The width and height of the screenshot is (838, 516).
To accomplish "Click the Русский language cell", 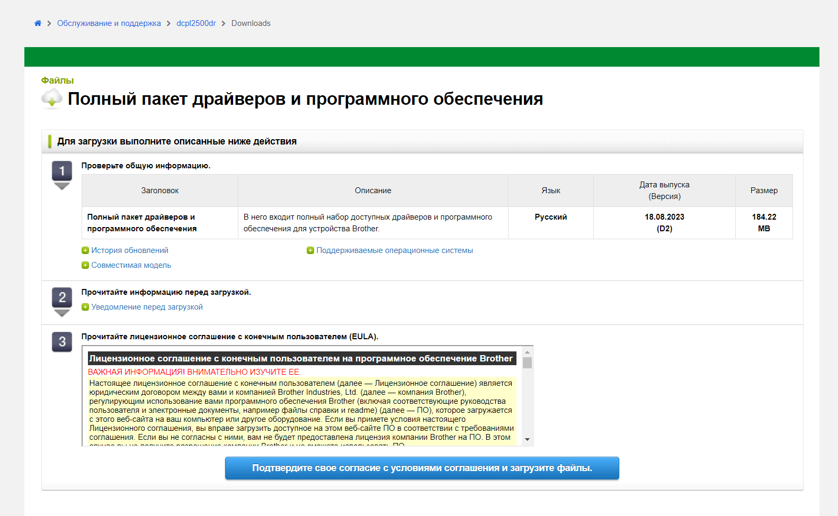I will (551, 223).
